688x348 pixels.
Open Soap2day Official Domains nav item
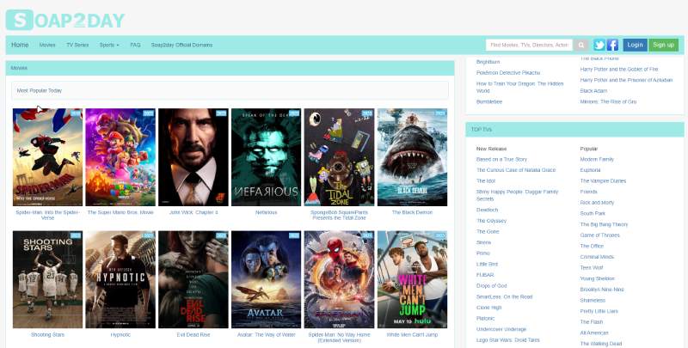pos(181,45)
